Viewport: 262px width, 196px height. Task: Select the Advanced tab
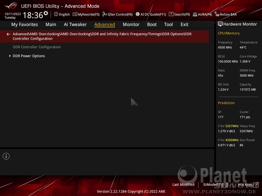click(105, 24)
